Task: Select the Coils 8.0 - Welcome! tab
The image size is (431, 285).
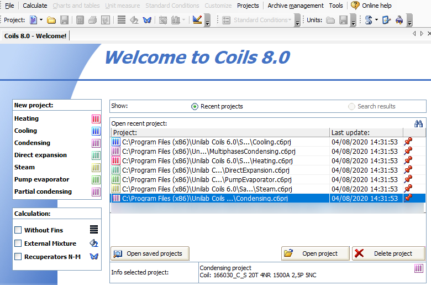Action: coord(35,36)
